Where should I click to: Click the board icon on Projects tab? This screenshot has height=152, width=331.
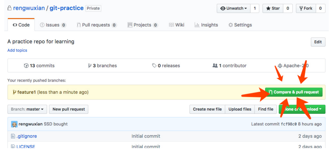coord(130,25)
